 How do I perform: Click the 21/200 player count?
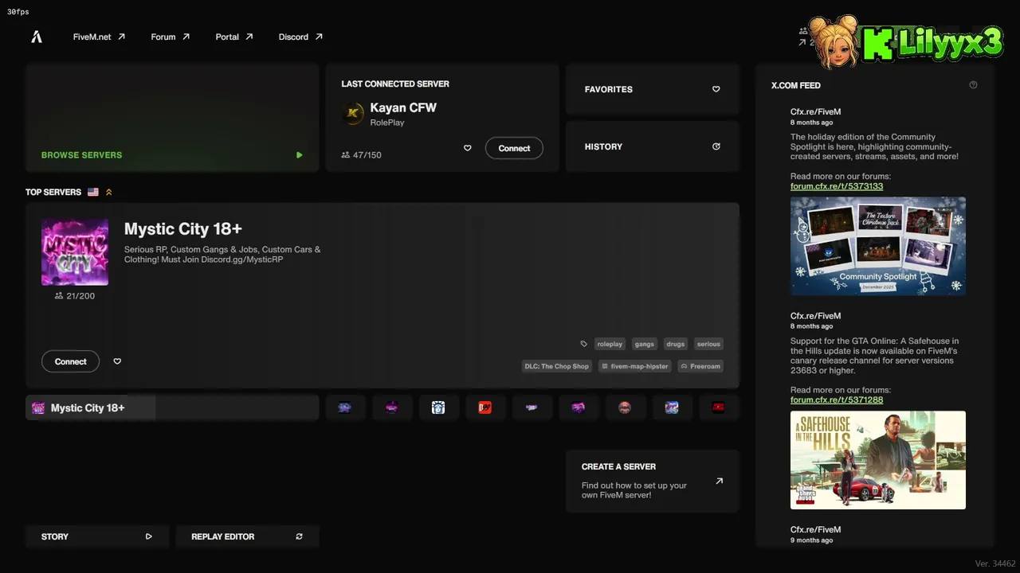pos(75,296)
